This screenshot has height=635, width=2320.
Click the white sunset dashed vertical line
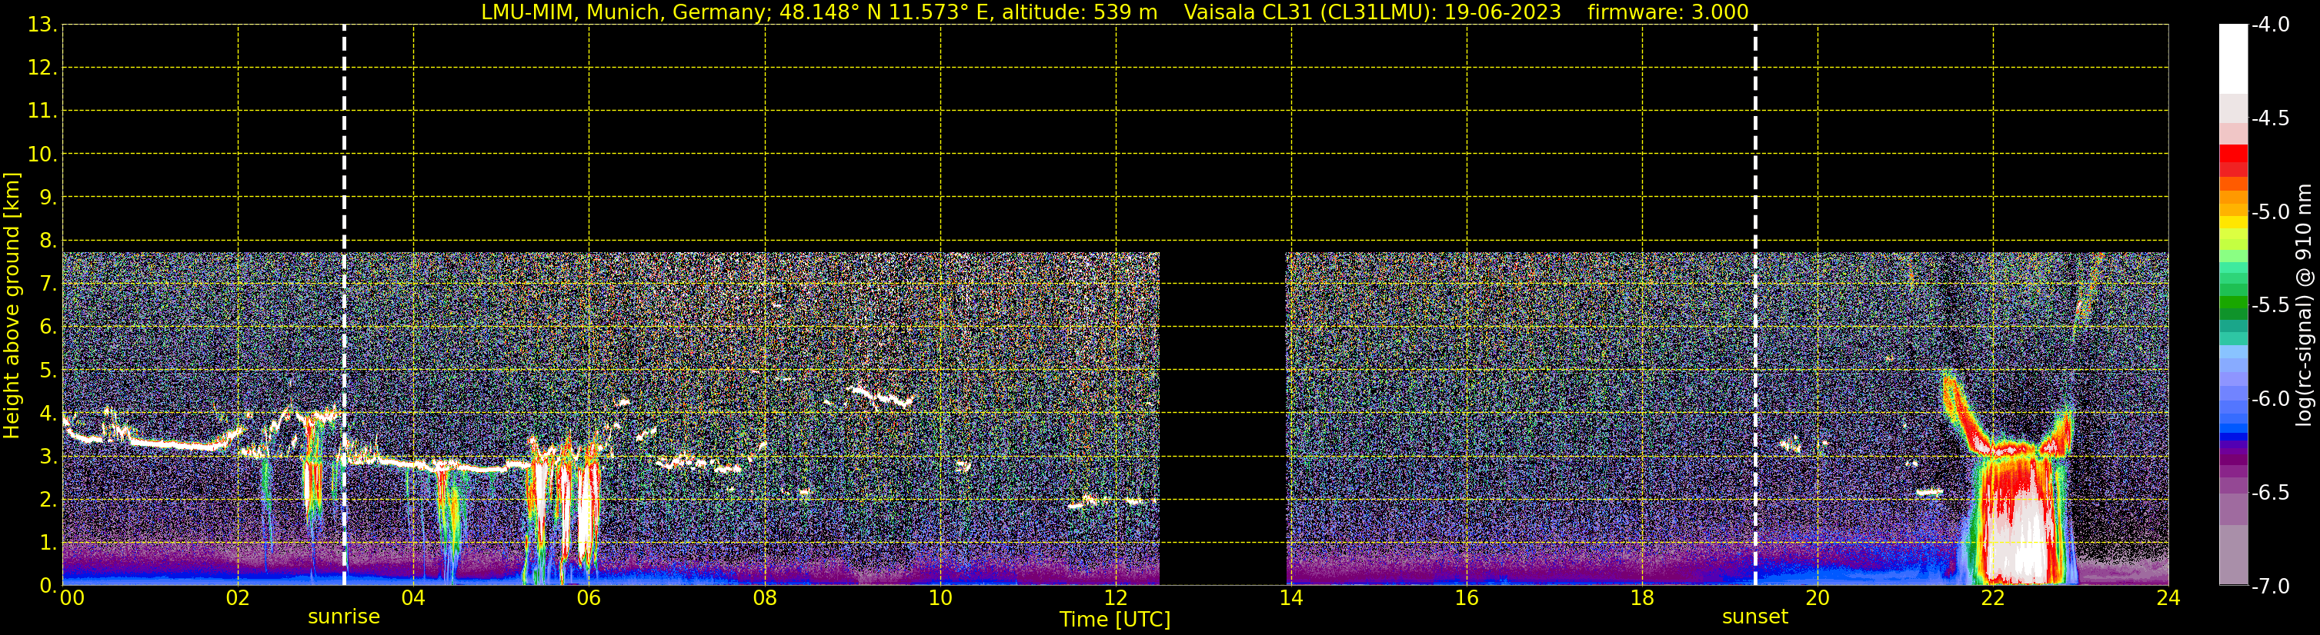point(1755,305)
